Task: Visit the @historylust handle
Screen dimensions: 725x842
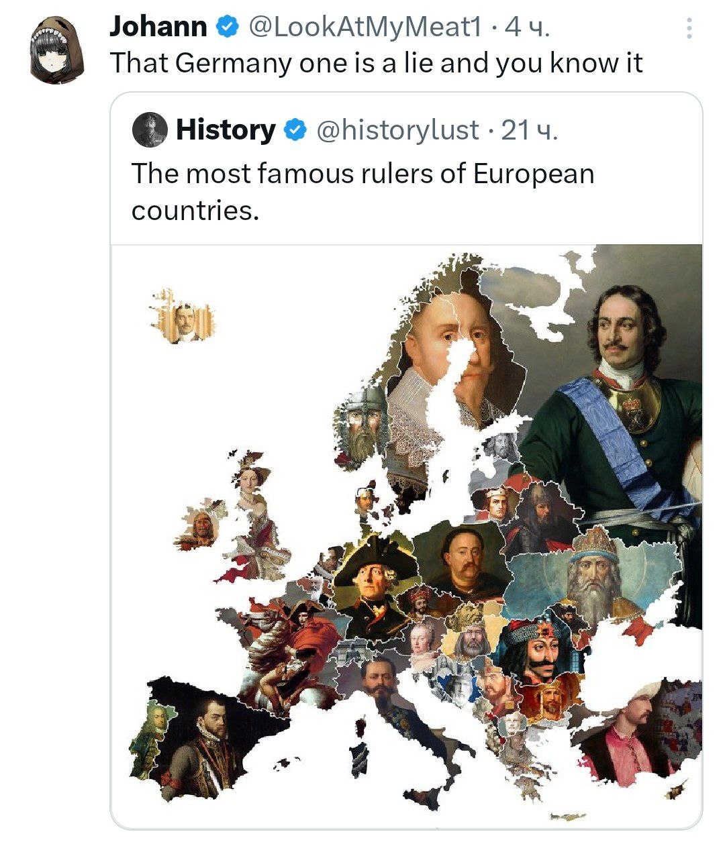Action: pos(397,129)
